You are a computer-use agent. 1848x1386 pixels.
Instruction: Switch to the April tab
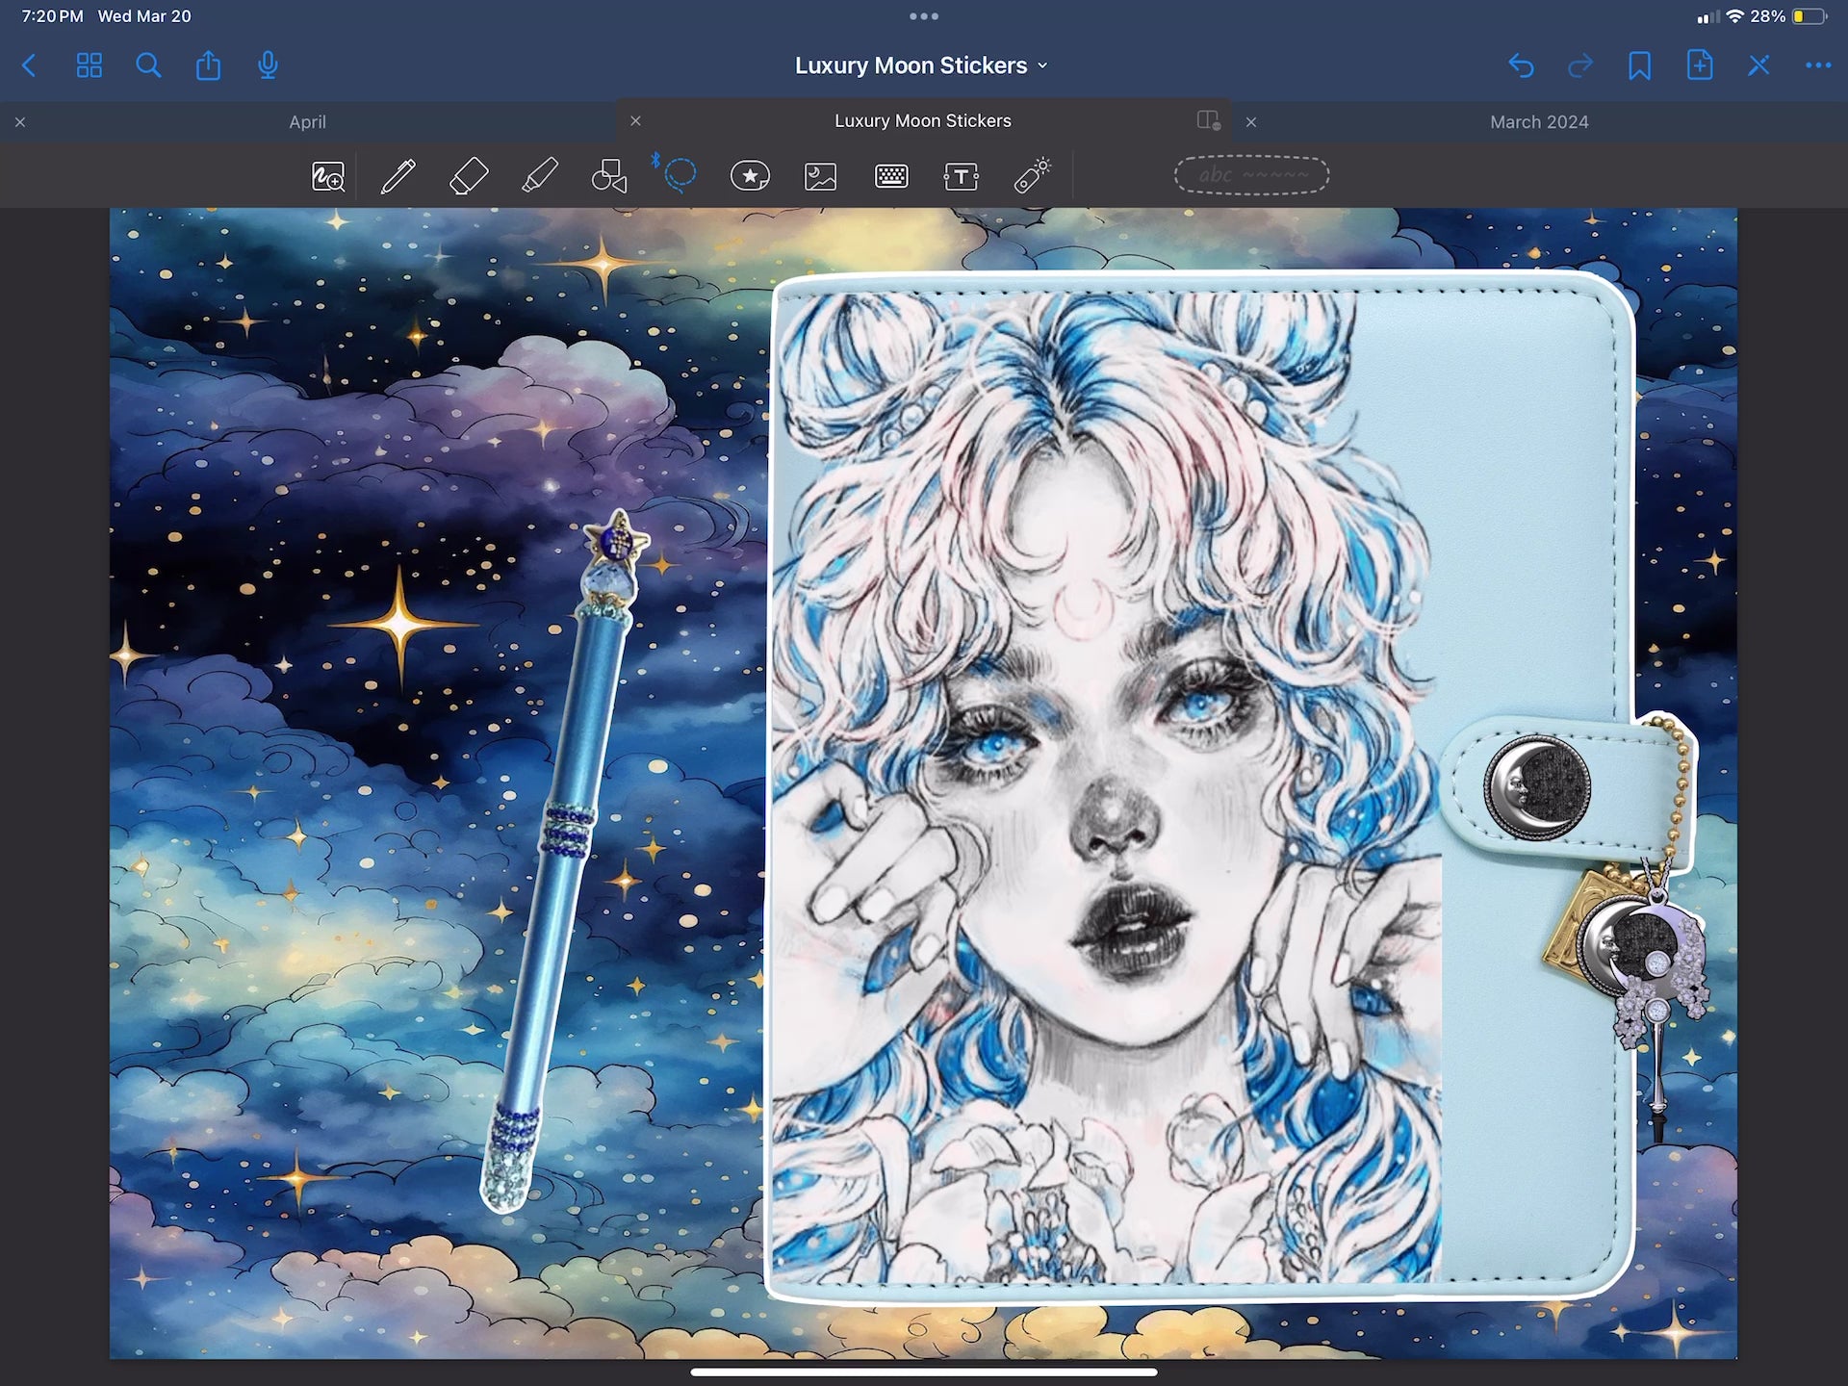tap(307, 122)
